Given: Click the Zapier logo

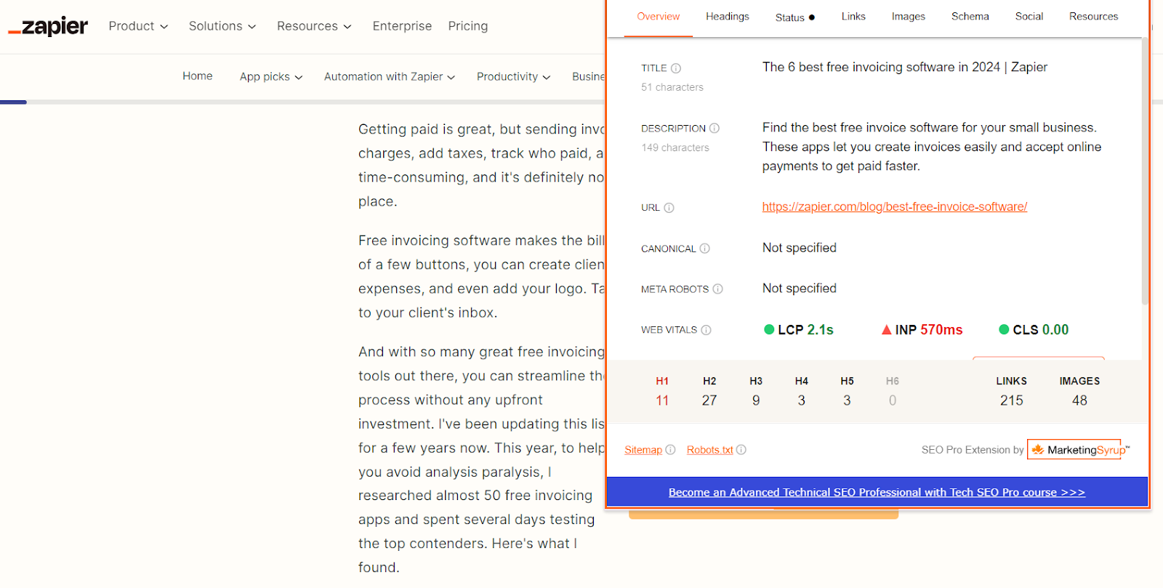Looking at the screenshot, I should pos(48,26).
